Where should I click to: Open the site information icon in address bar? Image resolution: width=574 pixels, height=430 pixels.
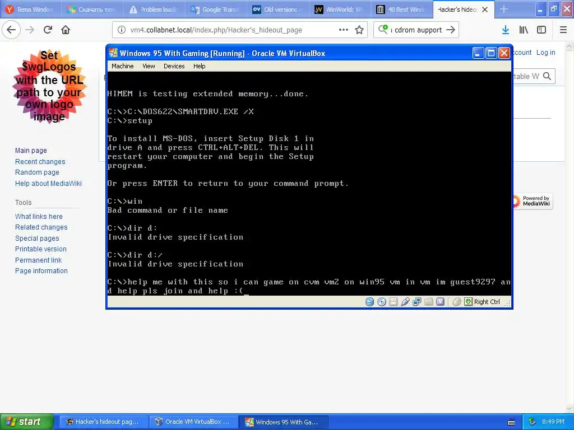122,30
